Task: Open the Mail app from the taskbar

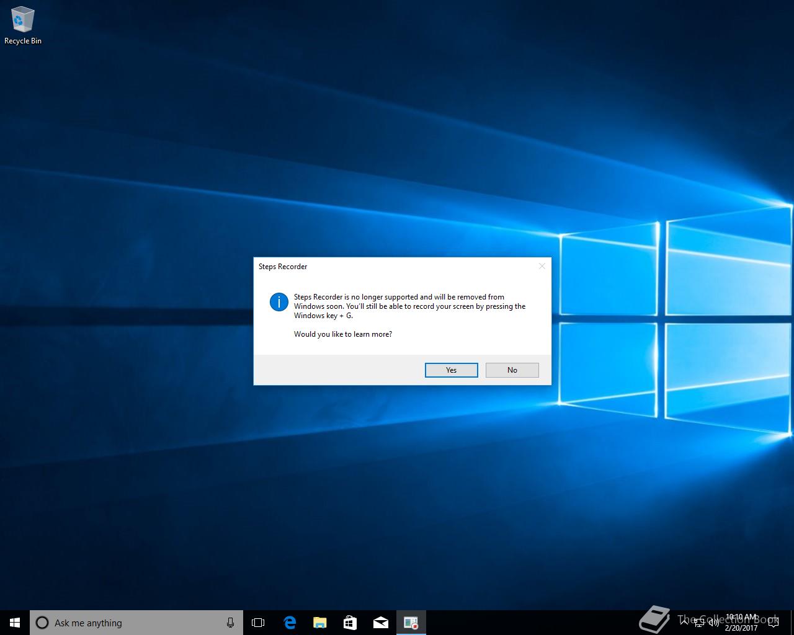Action: (x=380, y=623)
